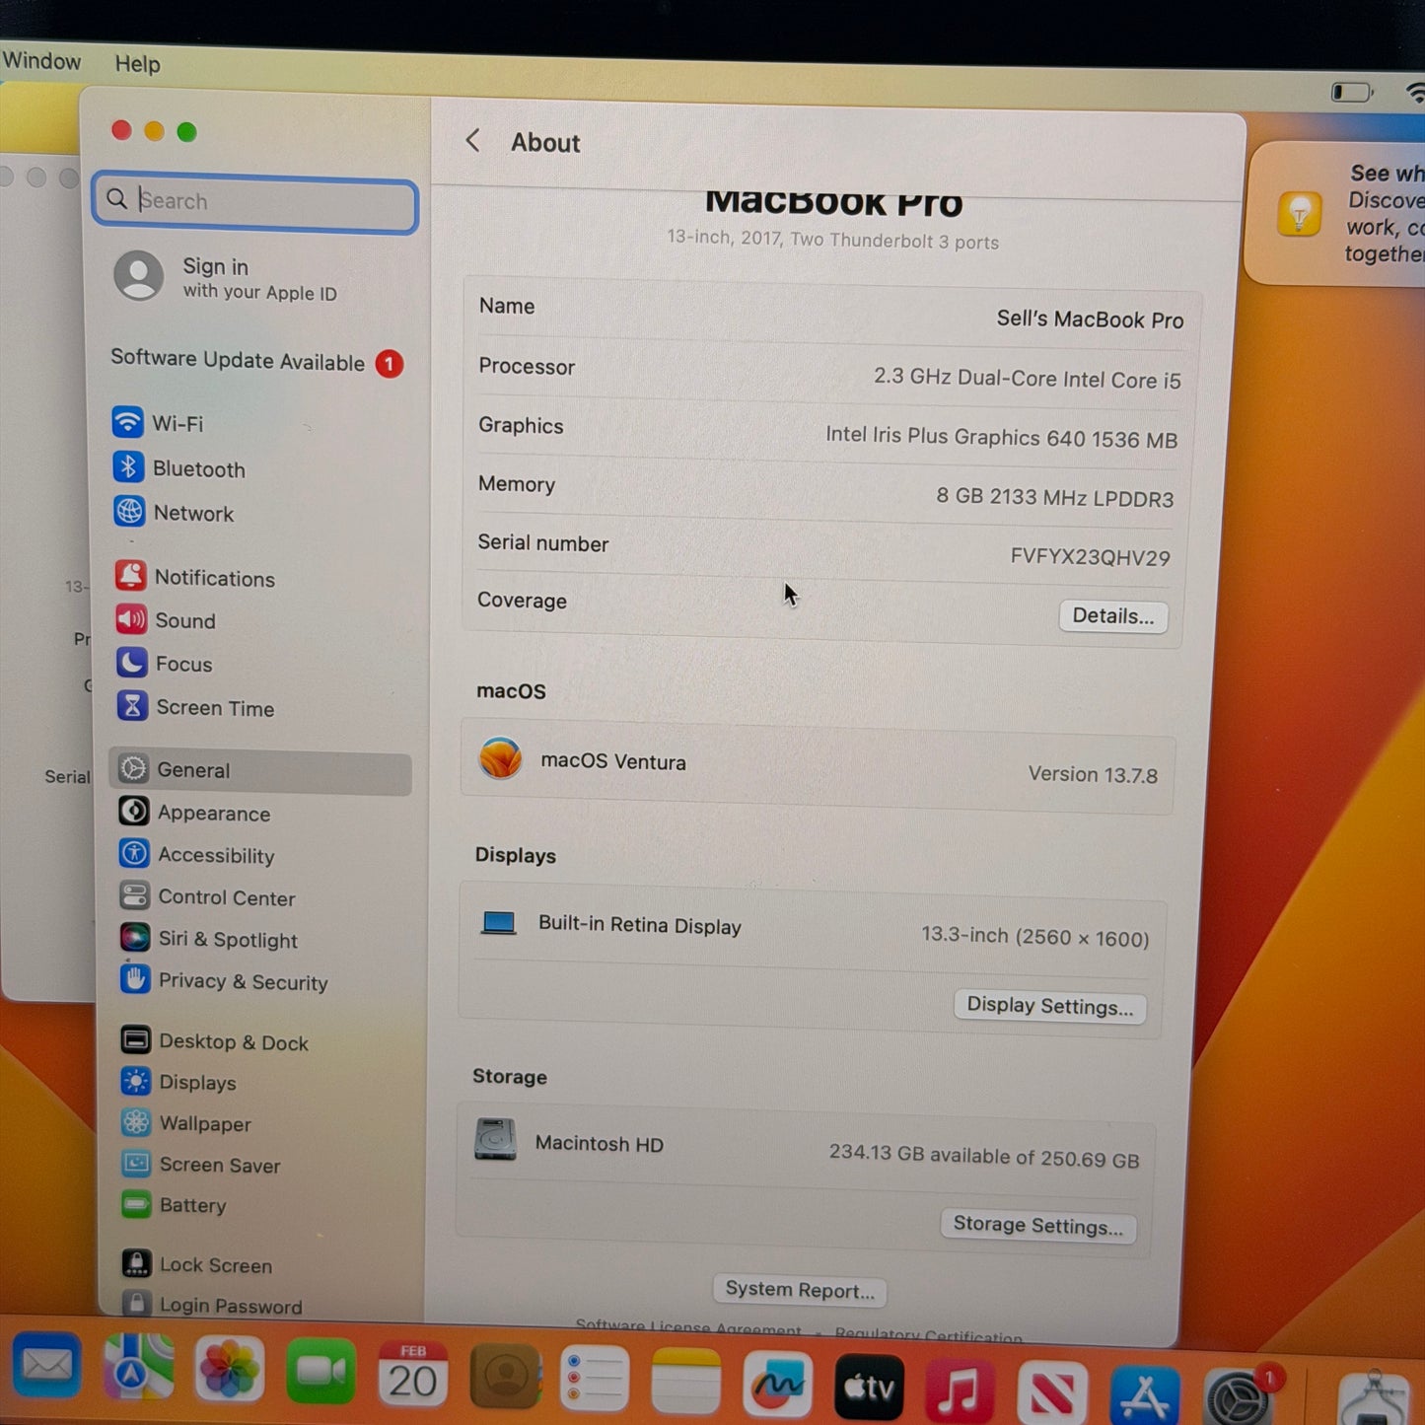Image resolution: width=1425 pixels, height=1425 pixels.
Task: Click the Built-in Retina Display row
Action: (815, 930)
